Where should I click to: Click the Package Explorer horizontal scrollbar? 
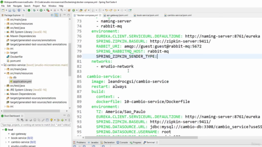pyautogui.click(x=32, y=111)
